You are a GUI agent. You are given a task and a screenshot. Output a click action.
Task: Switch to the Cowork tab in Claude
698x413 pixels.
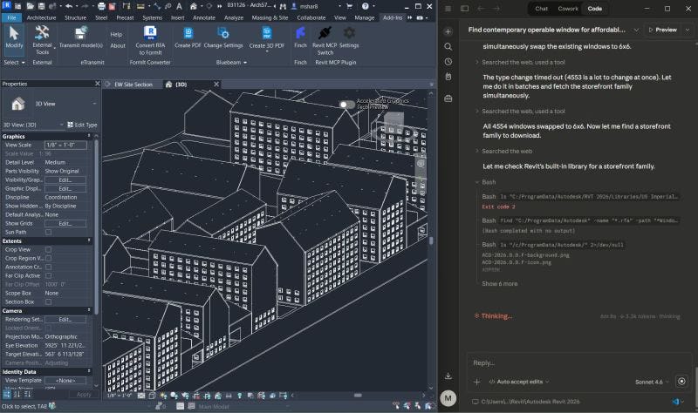tap(568, 9)
